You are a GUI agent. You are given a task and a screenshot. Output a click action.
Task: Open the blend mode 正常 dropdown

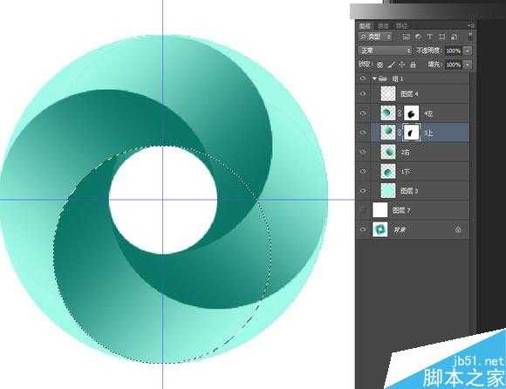point(385,51)
